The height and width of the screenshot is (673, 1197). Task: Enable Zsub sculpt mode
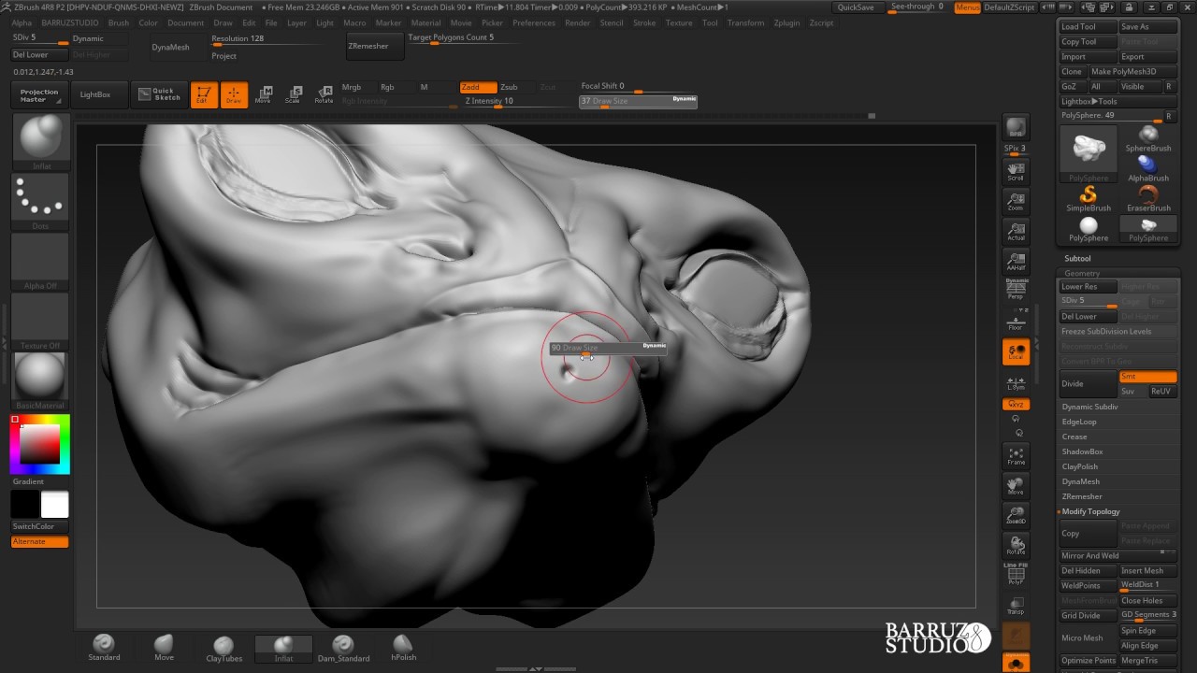(x=516, y=87)
